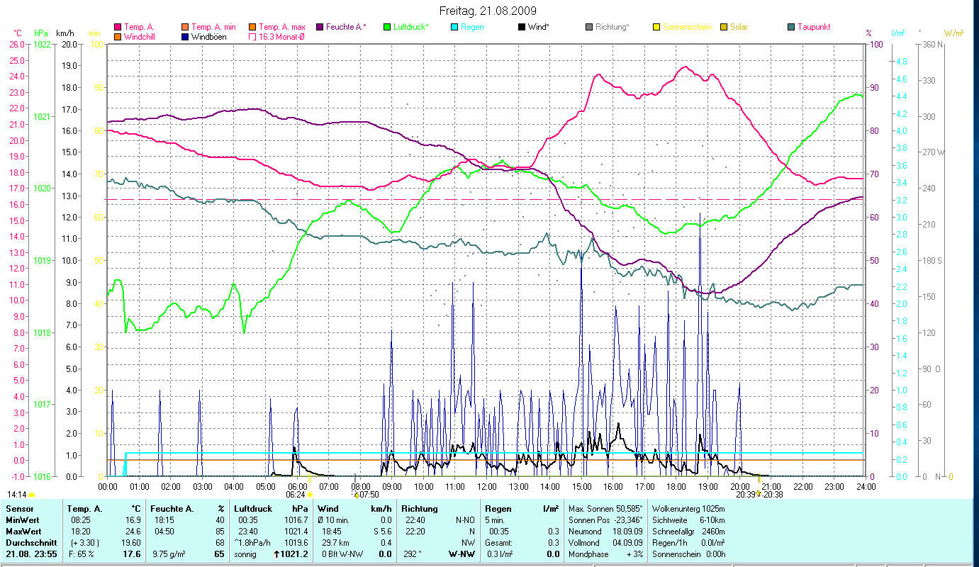Toggle the Temp. A. min series
This screenshot has width=979, height=567.
pyautogui.click(x=184, y=27)
